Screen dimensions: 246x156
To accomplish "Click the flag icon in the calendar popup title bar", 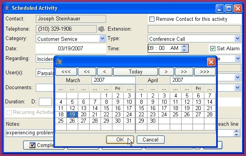I will 59,62.
